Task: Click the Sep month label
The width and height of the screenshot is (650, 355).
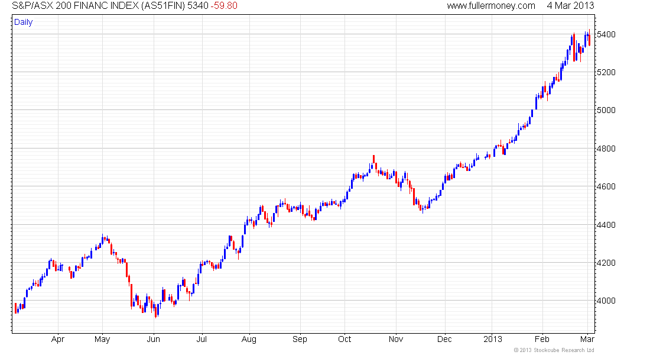Action: click(300, 340)
